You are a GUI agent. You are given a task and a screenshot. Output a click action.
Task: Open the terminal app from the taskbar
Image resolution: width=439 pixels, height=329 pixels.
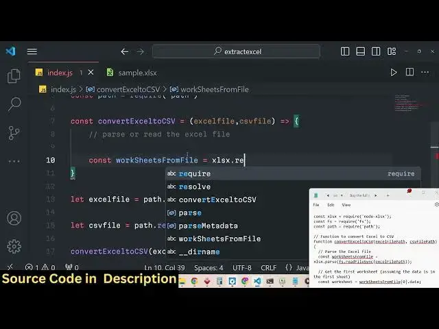(270, 281)
